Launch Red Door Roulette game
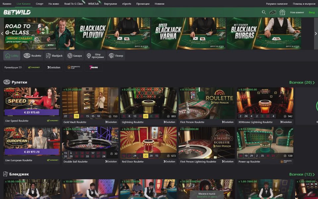This screenshot has height=199, width=318. 148,145
